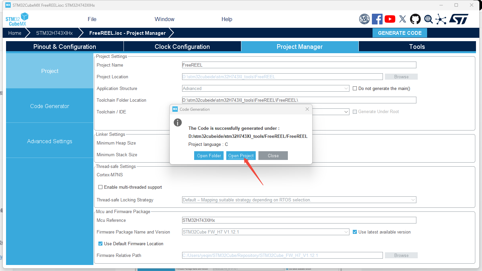Click the Toolchain Folder Location field
Screen dimensions: 482x271
click(299, 100)
